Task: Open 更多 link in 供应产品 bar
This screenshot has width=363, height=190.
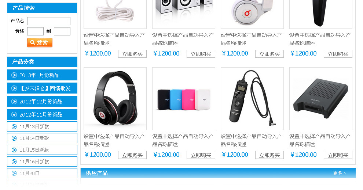Action: pos(340,173)
